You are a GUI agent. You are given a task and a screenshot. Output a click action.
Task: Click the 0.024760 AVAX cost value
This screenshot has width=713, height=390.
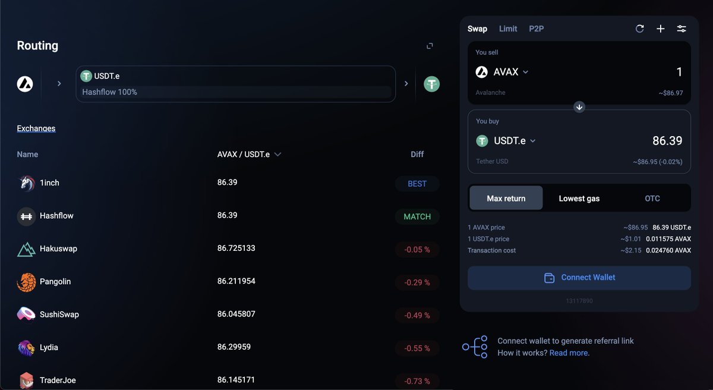click(x=668, y=250)
